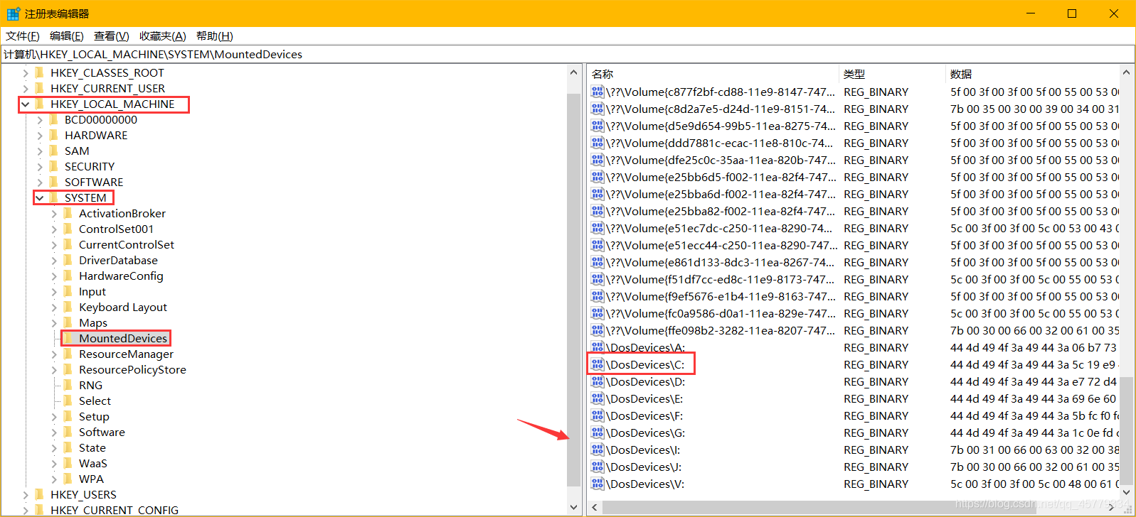Click binary value icon for \DosDevices\F:
The width and height of the screenshot is (1136, 517).
pos(598,415)
